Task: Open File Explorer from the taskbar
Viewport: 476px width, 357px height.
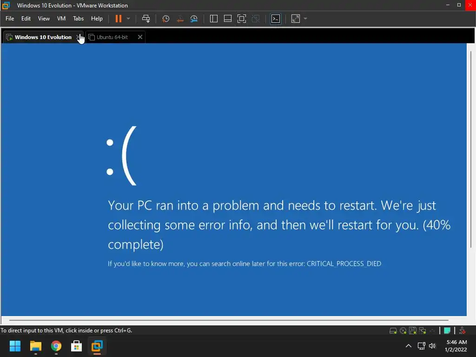Action: point(35,346)
